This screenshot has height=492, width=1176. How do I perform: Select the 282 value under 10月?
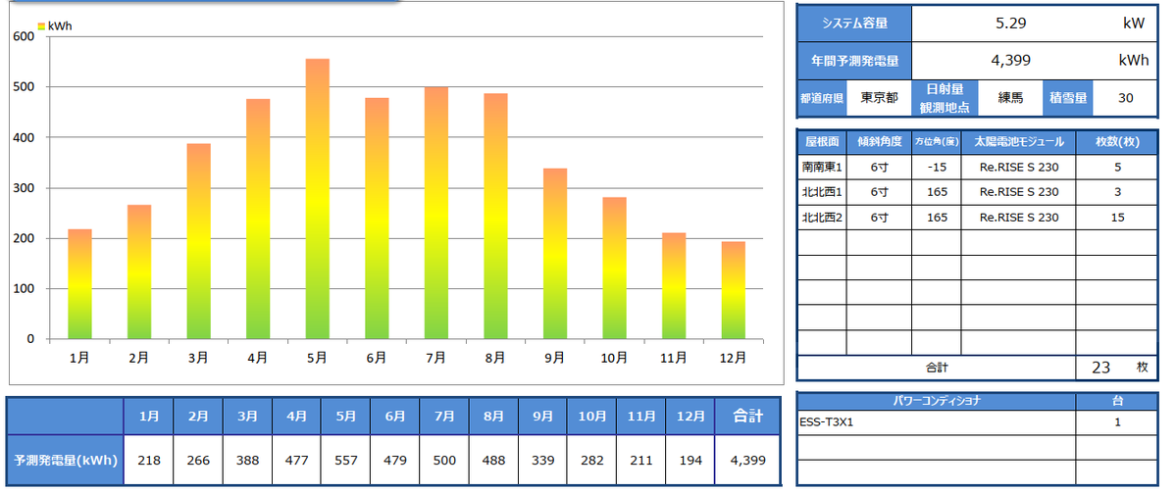click(591, 460)
